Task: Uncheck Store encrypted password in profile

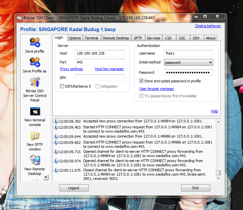Action: 141,81
